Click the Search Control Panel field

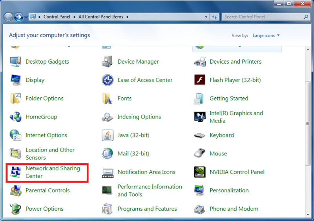click(x=262, y=17)
